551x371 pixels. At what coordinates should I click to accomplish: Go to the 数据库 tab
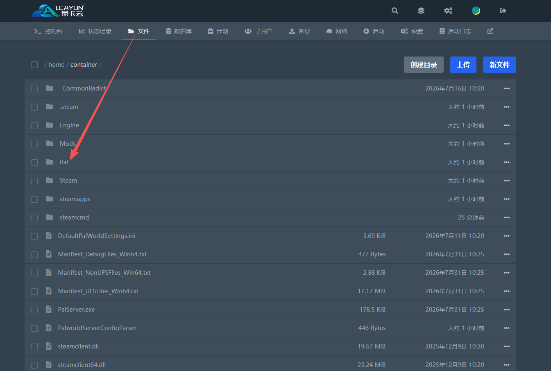[179, 31]
